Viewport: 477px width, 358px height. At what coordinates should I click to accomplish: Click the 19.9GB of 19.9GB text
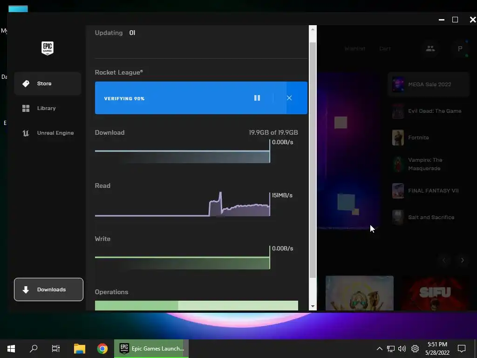(x=273, y=132)
